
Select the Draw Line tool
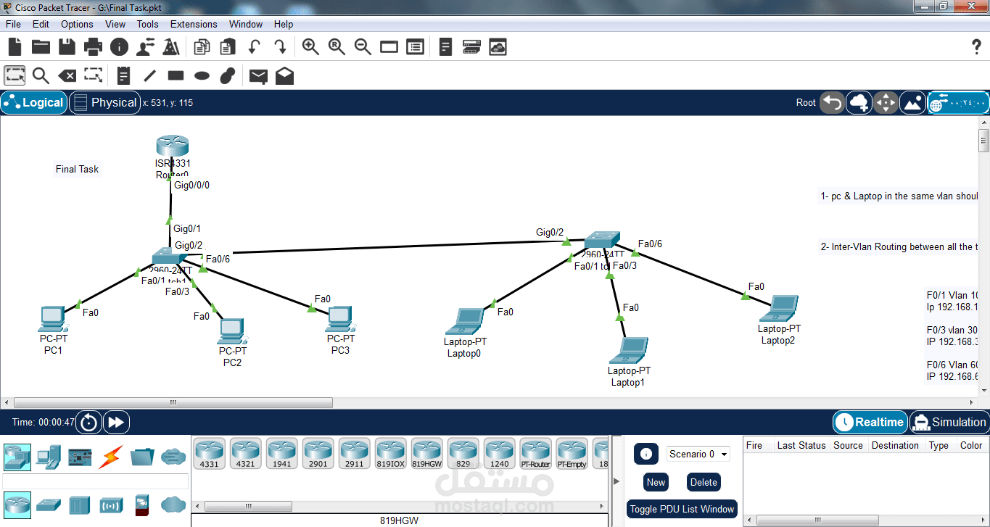pos(150,75)
